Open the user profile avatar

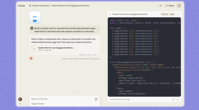click(x=20, y=99)
